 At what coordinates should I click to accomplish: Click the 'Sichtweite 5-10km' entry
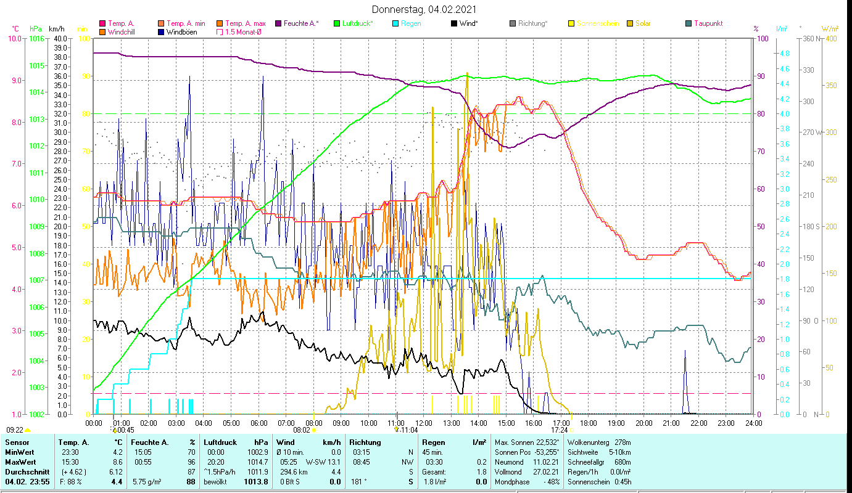599,452
